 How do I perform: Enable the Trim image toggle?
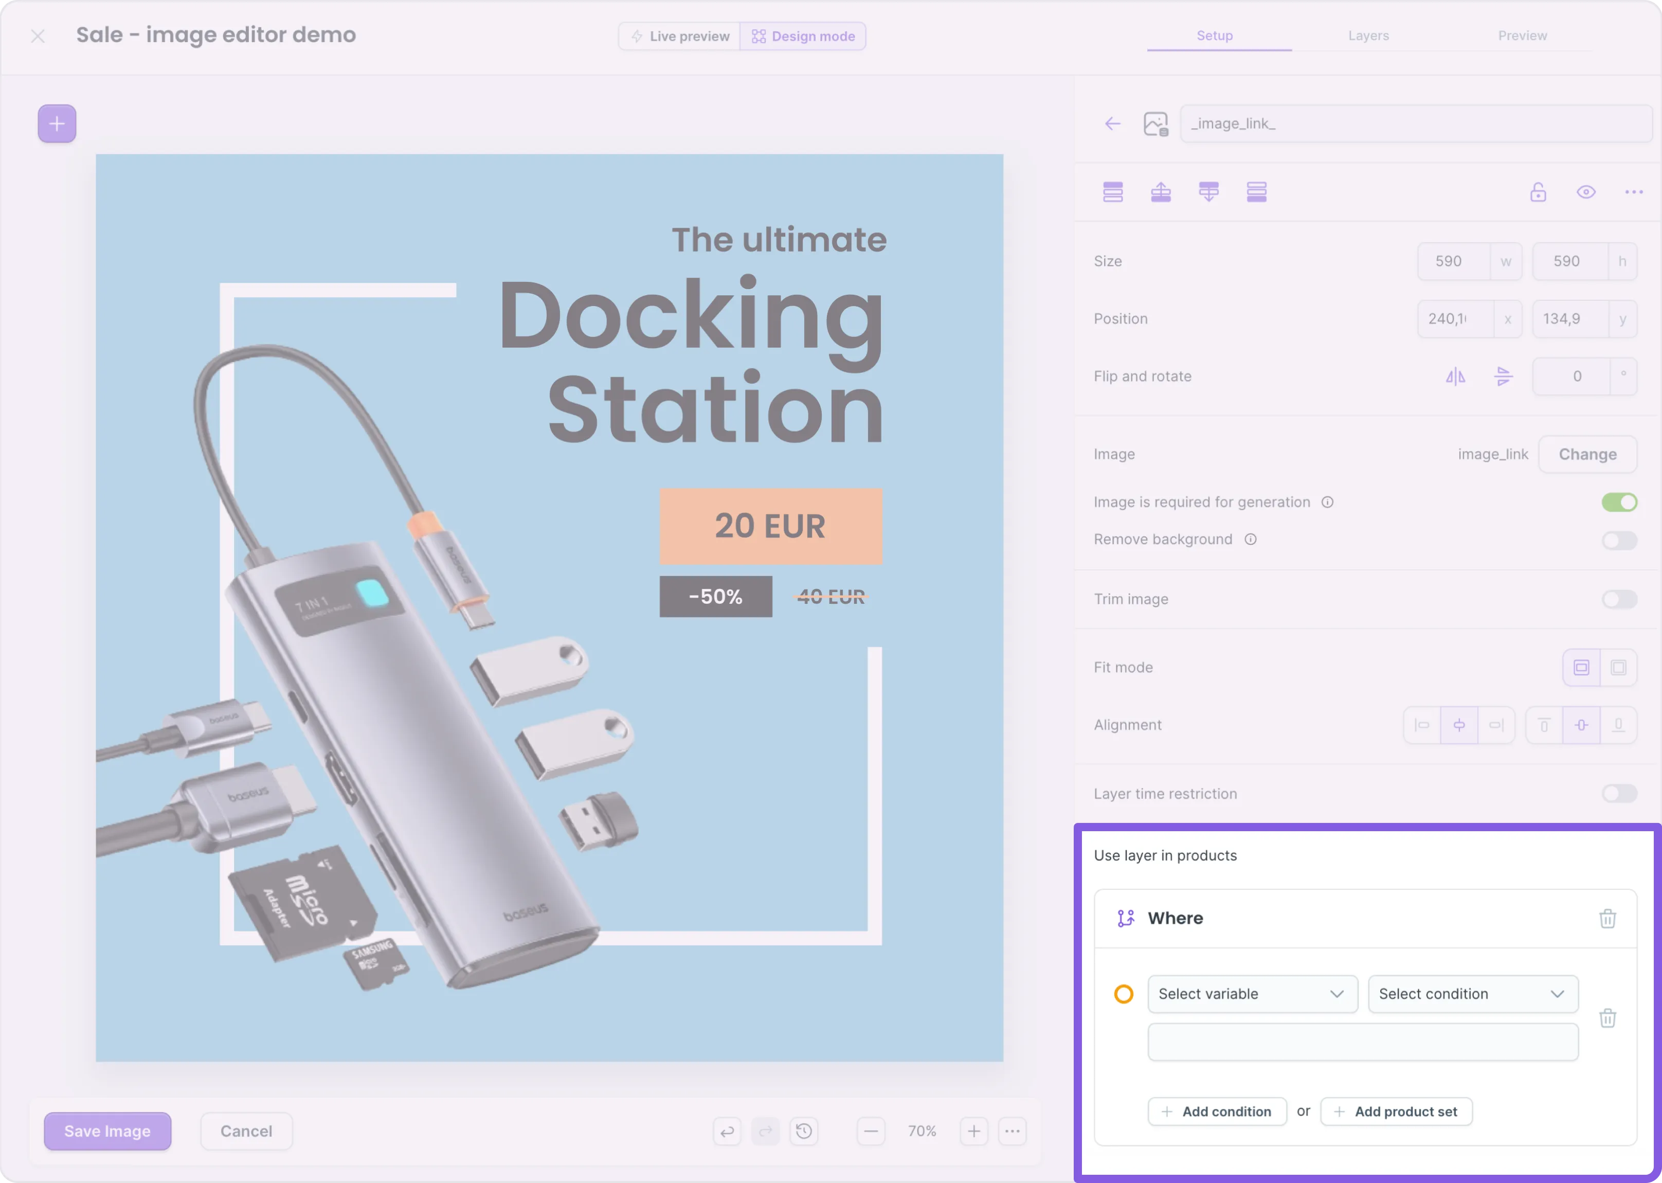coord(1619,600)
